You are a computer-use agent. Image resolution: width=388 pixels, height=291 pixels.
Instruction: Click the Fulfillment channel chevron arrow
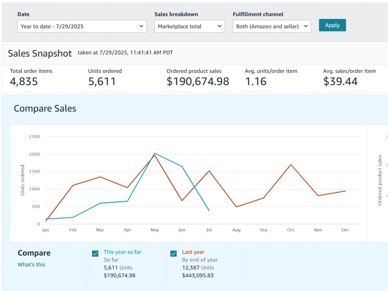[x=306, y=26]
